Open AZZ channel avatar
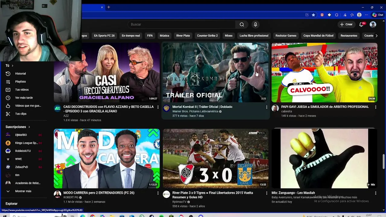 coord(58,108)
